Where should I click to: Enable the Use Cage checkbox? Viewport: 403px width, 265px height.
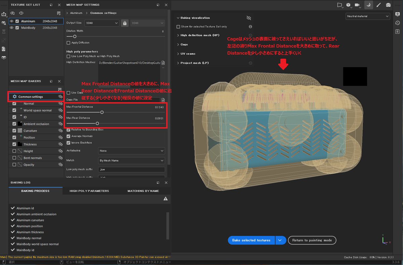click(x=68, y=93)
